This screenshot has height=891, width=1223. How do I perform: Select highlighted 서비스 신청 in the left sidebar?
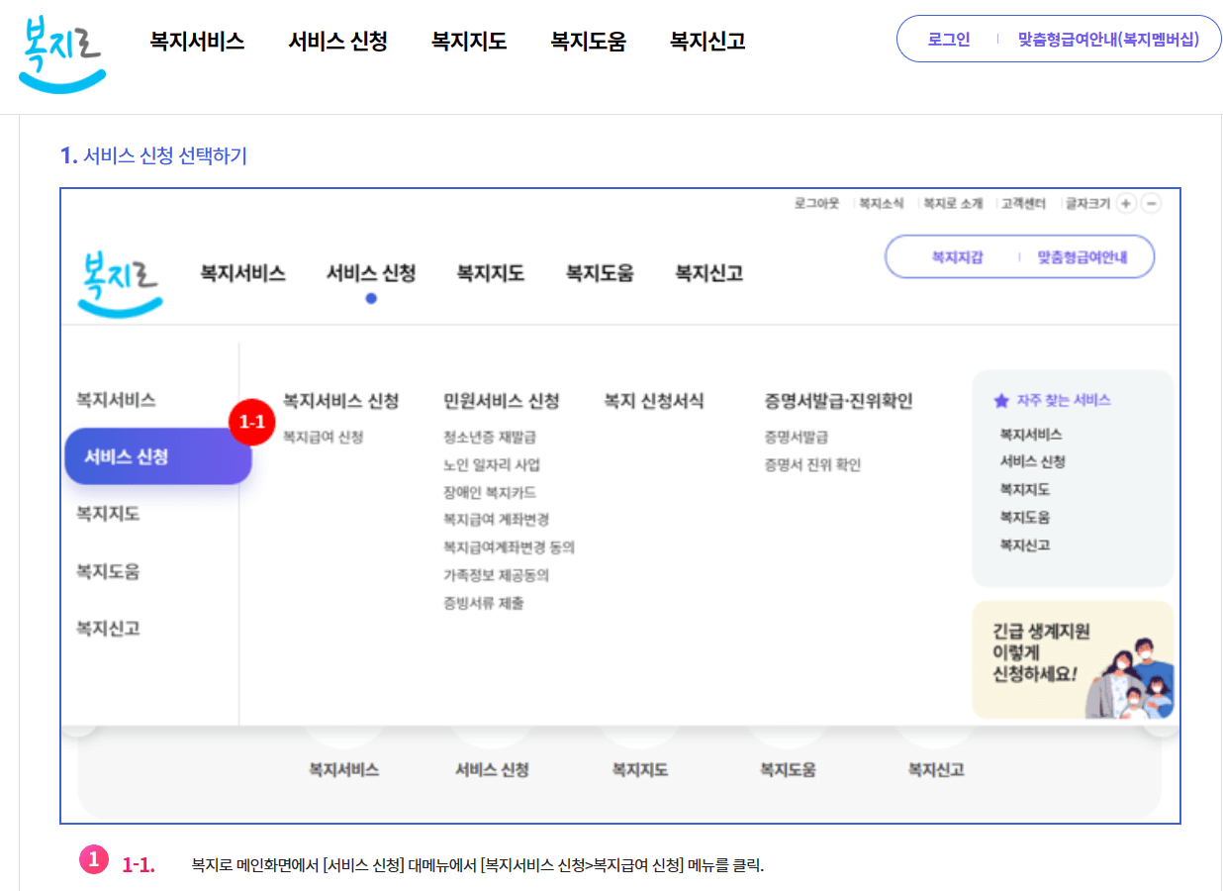(x=158, y=456)
